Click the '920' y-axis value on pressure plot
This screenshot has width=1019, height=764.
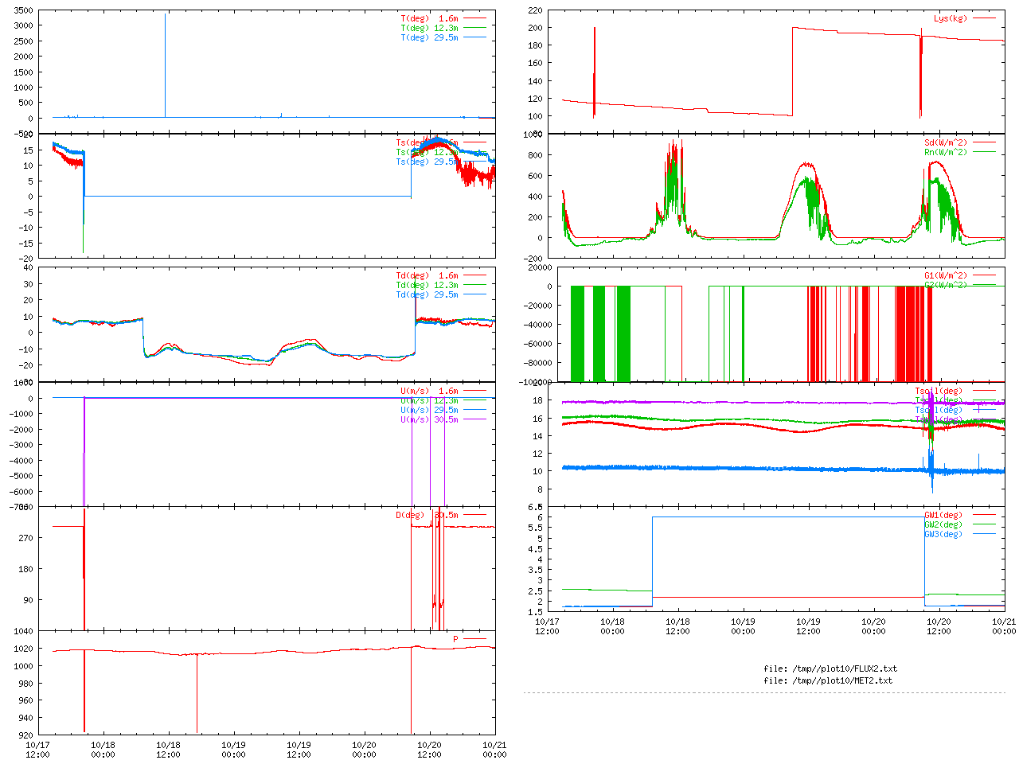click(26, 736)
